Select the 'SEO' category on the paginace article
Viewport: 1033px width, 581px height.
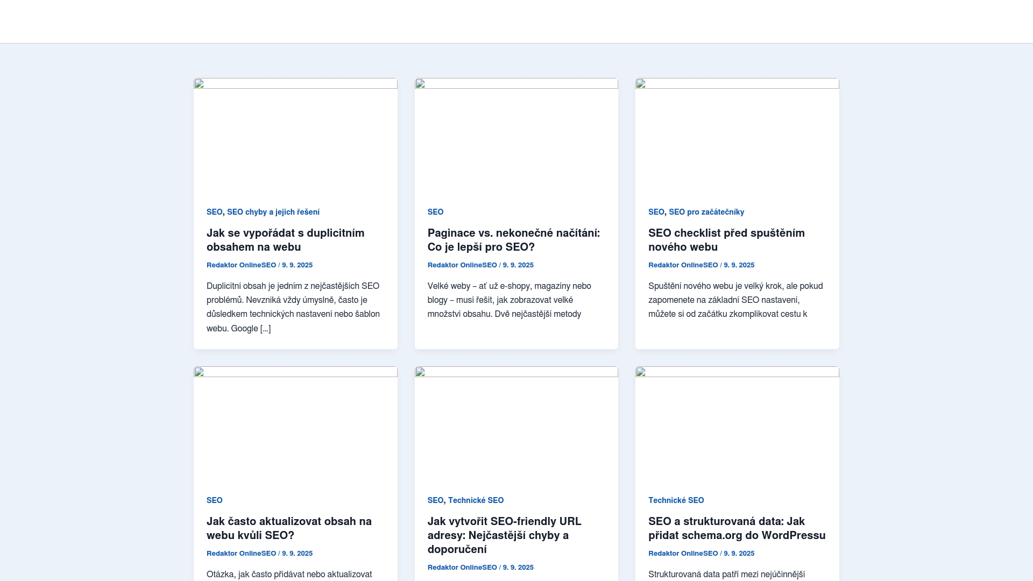[435, 212]
